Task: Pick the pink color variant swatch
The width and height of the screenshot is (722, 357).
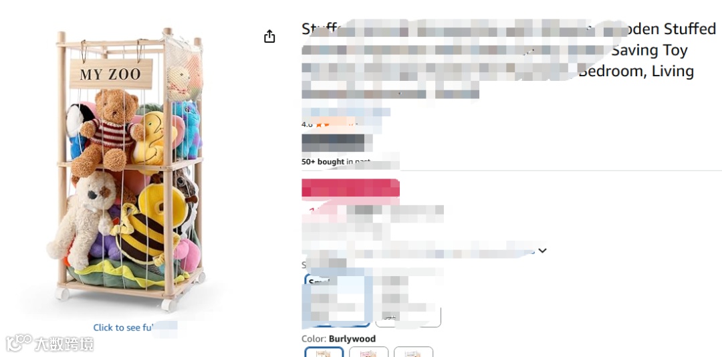Action: 369,352
